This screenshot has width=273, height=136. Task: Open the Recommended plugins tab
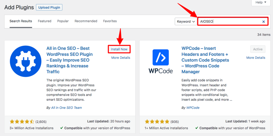[x=86, y=21]
